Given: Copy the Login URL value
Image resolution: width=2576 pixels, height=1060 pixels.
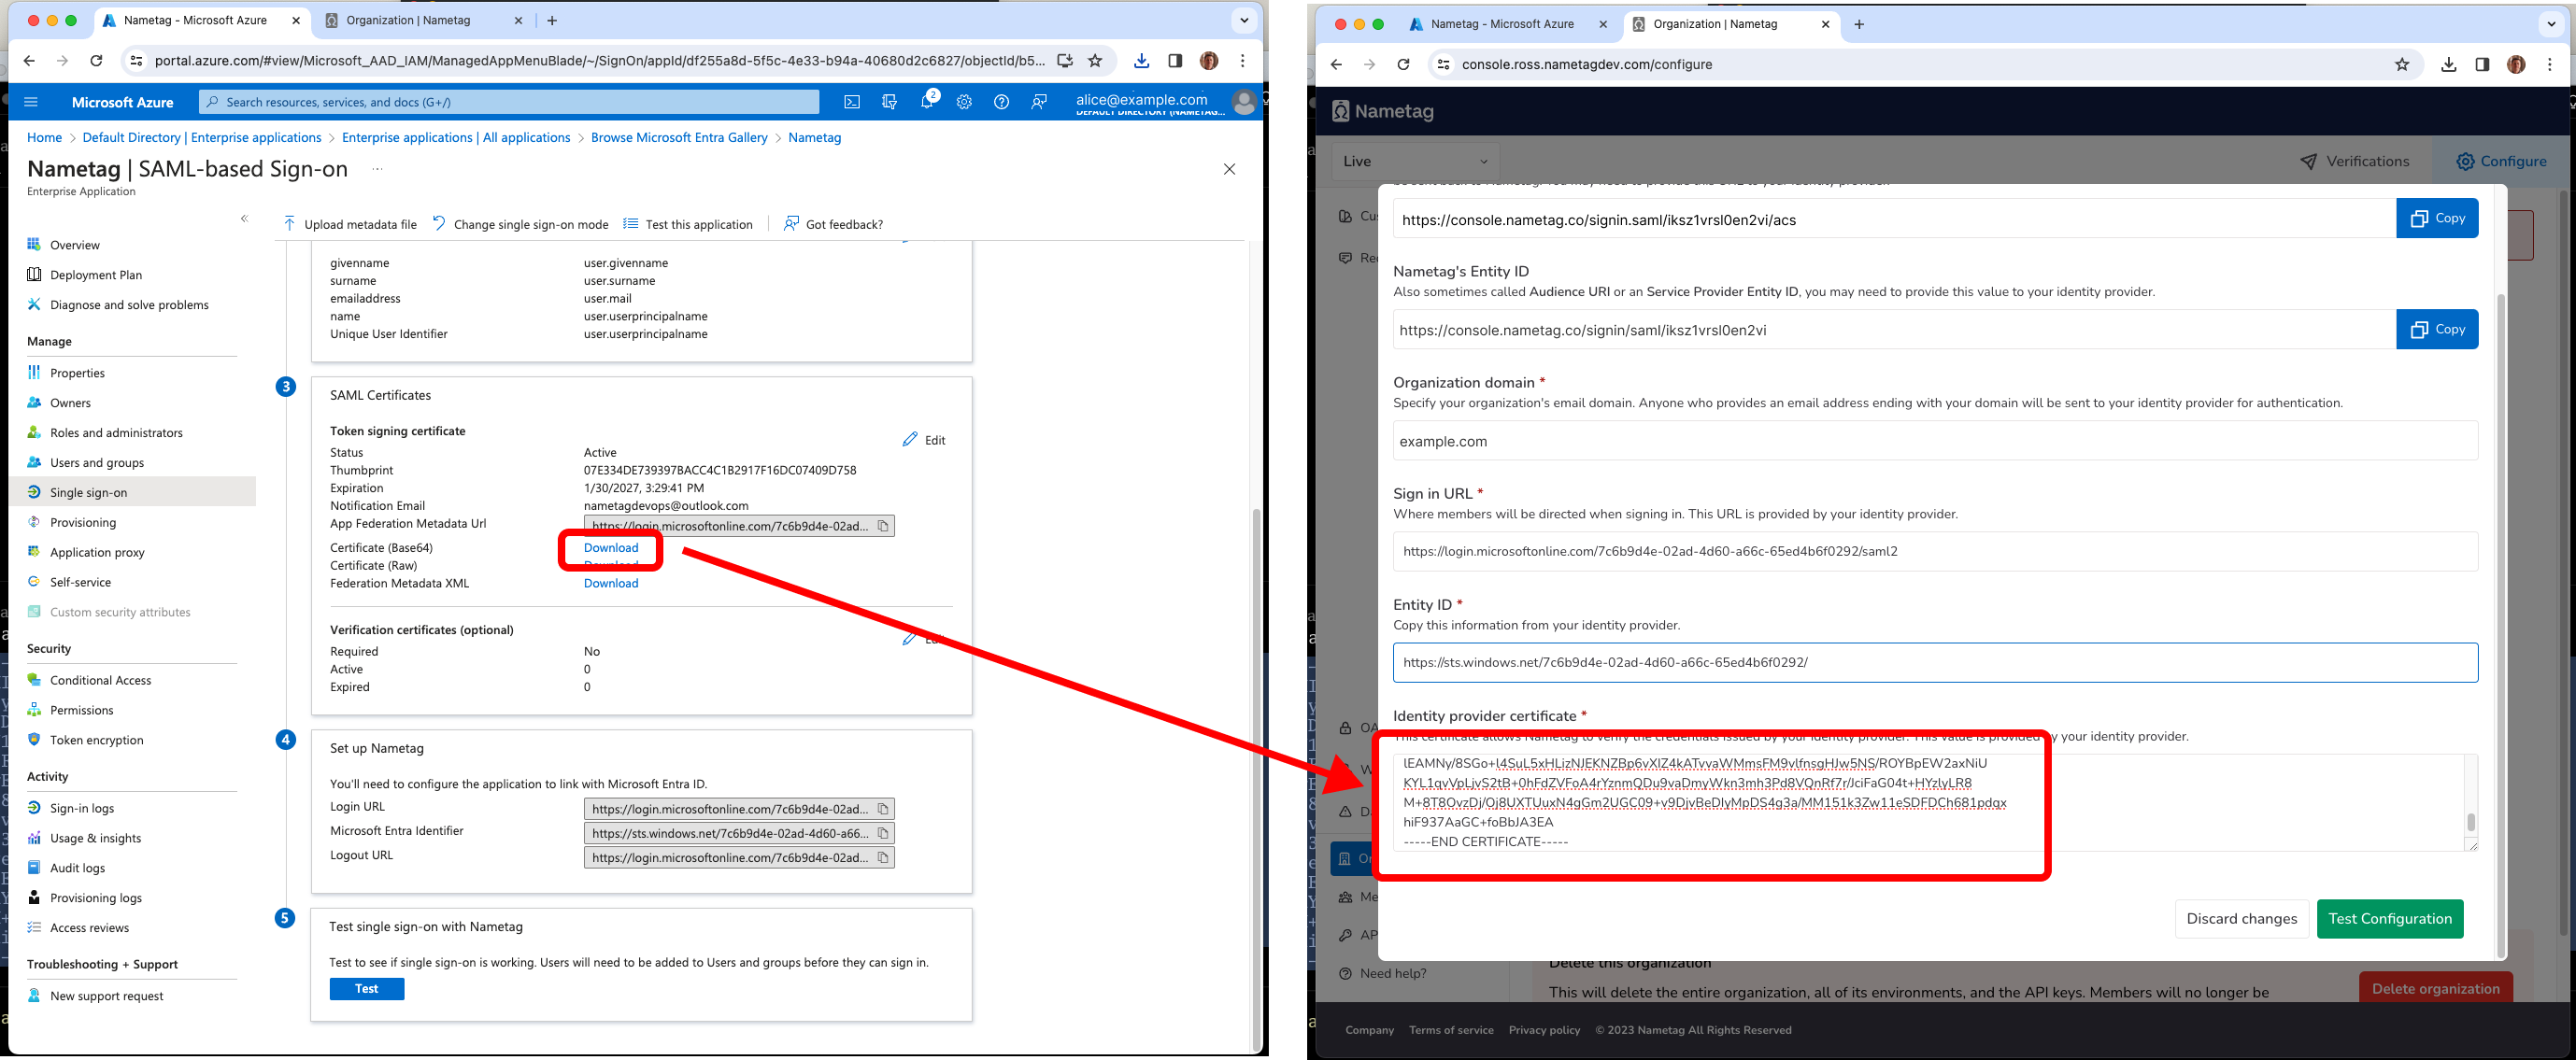Looking at the screenshot, I should coord(883,809).
